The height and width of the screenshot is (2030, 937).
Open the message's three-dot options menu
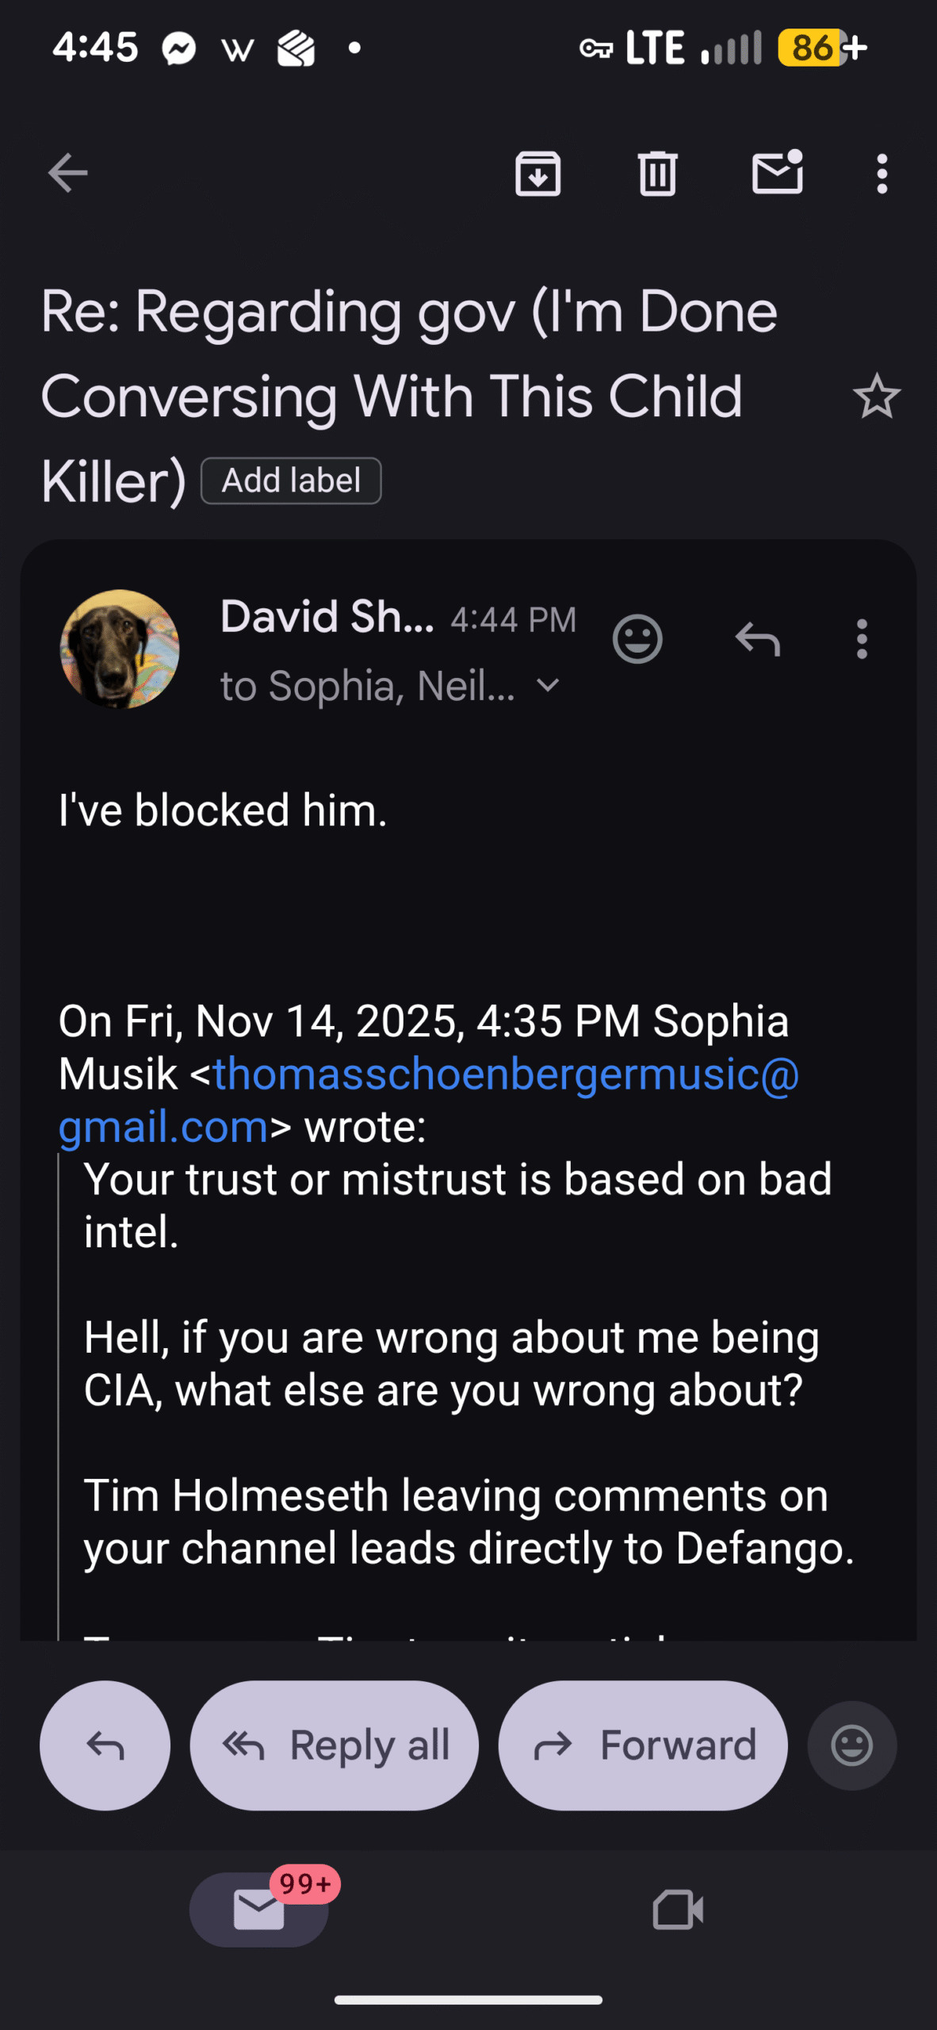[862, 639]
